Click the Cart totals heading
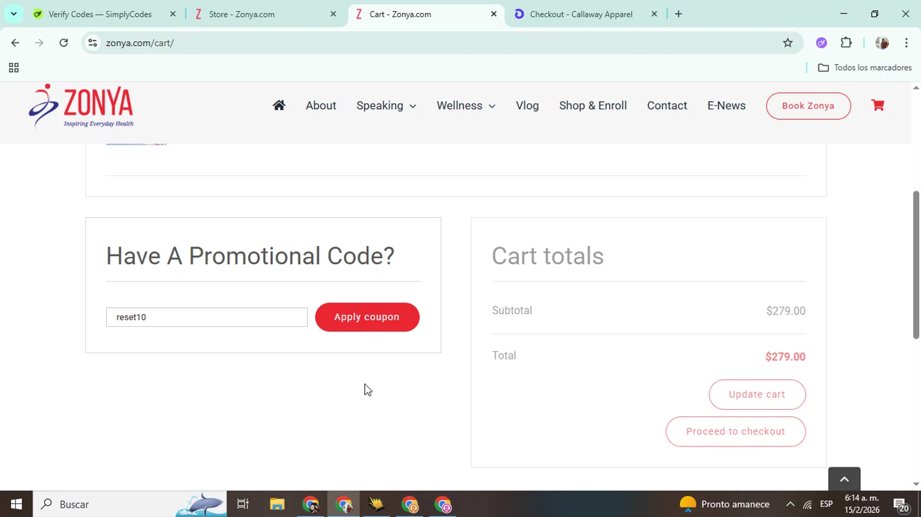Screen dimensions: 921x517 click(548, 256)
